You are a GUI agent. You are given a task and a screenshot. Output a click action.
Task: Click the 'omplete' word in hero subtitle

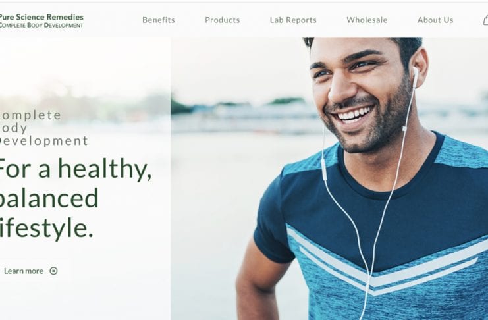pos(30,115)
